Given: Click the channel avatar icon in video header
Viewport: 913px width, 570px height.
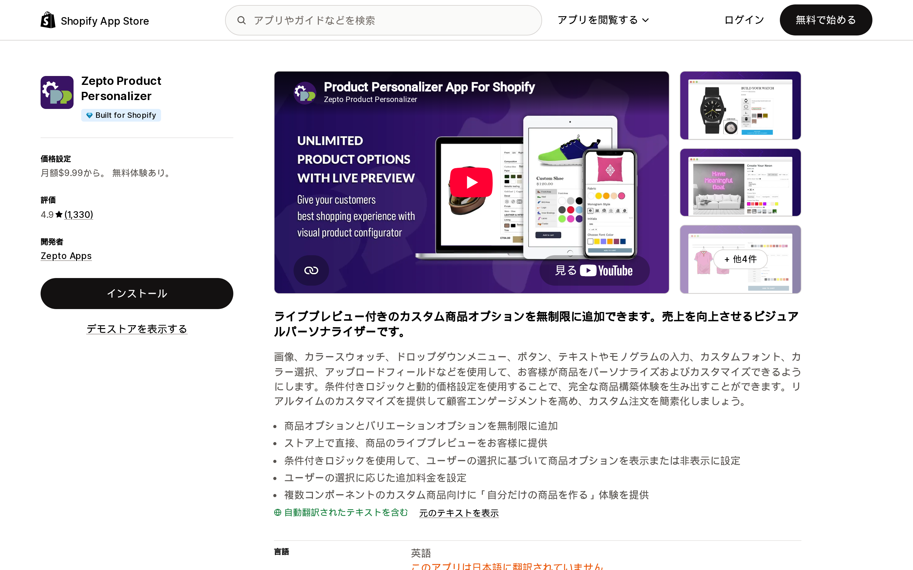Looking at the screenshot, I should [x=305, y=93].
